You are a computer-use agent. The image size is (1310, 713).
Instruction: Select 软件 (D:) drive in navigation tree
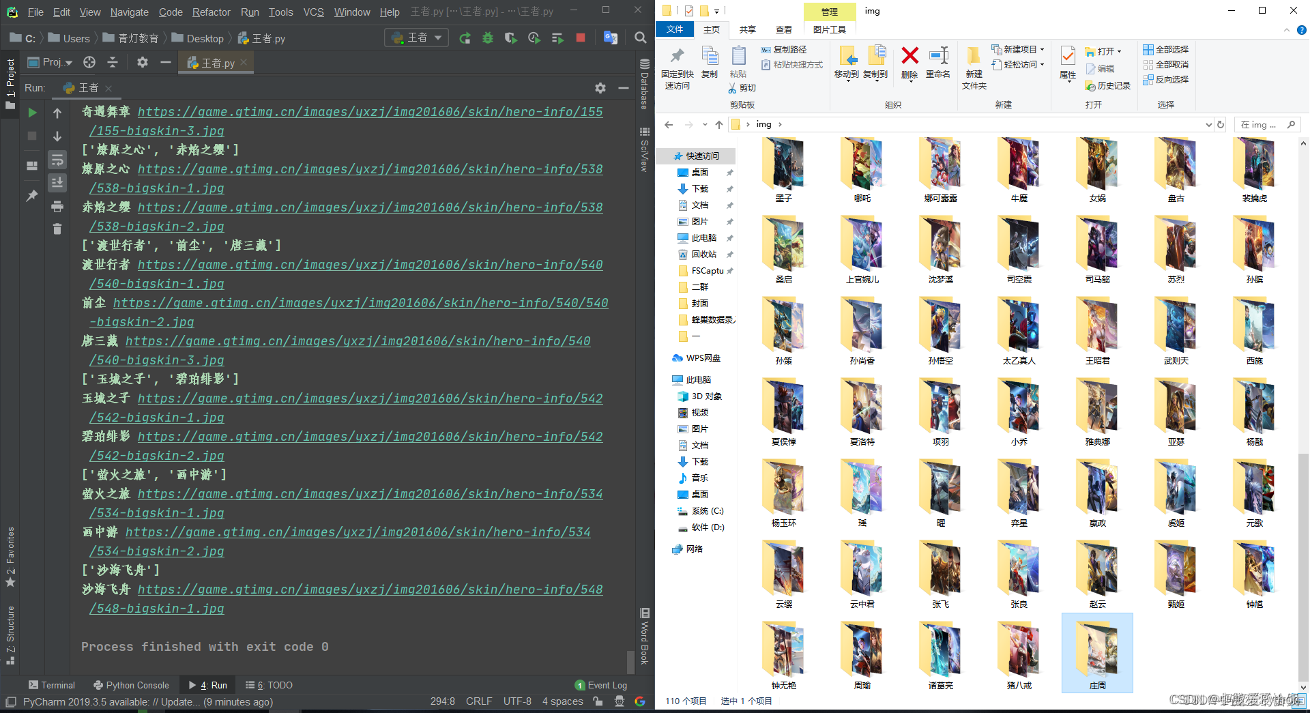[x=701, y=527]
